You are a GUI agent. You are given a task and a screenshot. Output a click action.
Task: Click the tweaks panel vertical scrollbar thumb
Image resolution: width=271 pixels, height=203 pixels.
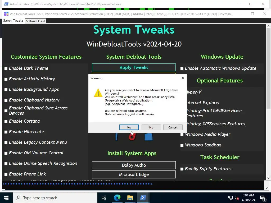tap(268, 68)
